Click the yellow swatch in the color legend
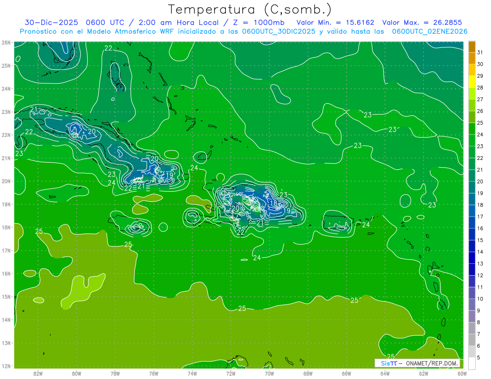Image resolution: width=491 pixels, height=379 pixels. click(x=472, y=82)
